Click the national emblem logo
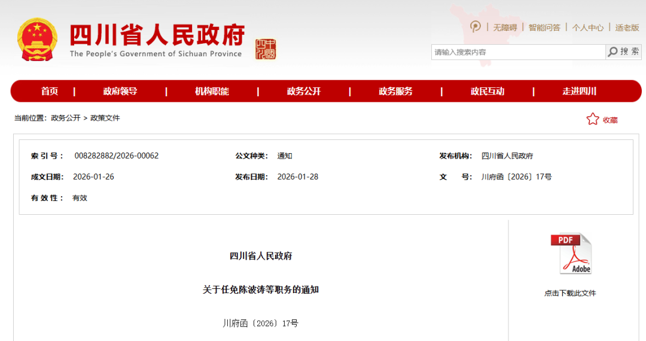646x341 pixels. pos(37,39)
